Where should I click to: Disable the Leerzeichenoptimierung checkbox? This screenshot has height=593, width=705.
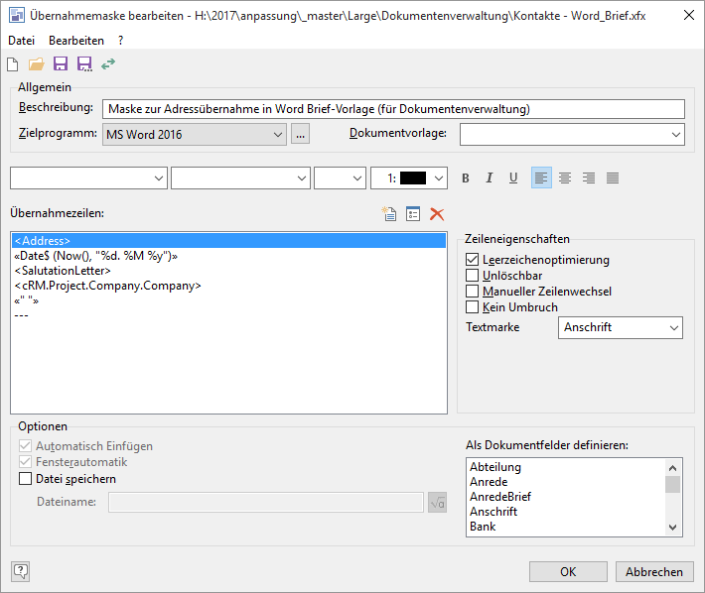coord(473,260)
